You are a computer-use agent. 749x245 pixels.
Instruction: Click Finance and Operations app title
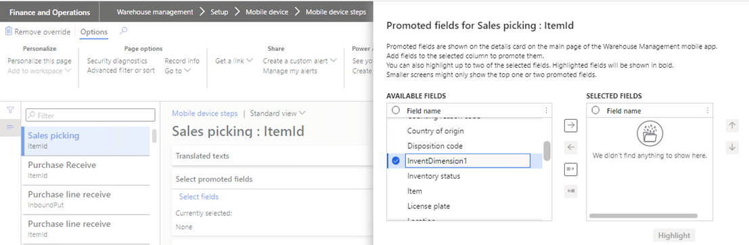[49, 12]
